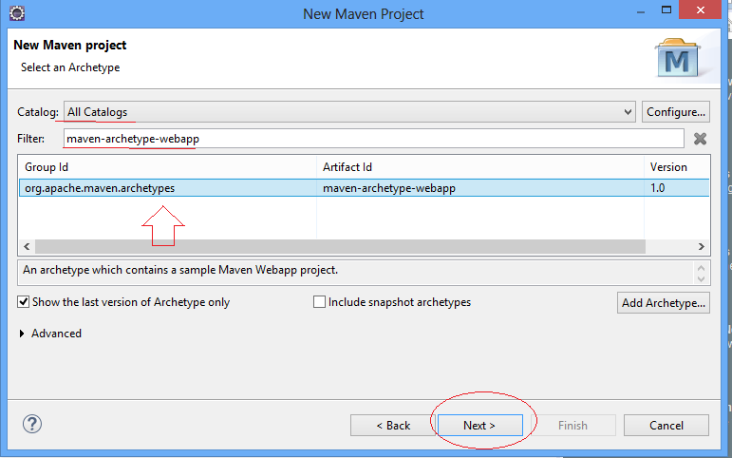Close the New Maven Project window
The image size is (732, 458).
click(701, 10)
